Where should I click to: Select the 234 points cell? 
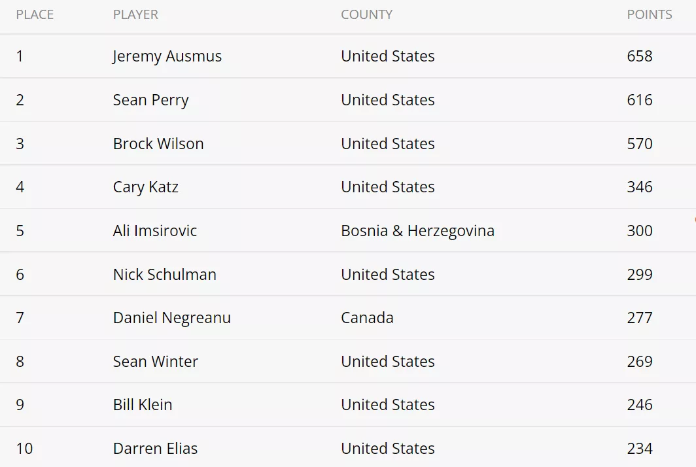point(640,448)
